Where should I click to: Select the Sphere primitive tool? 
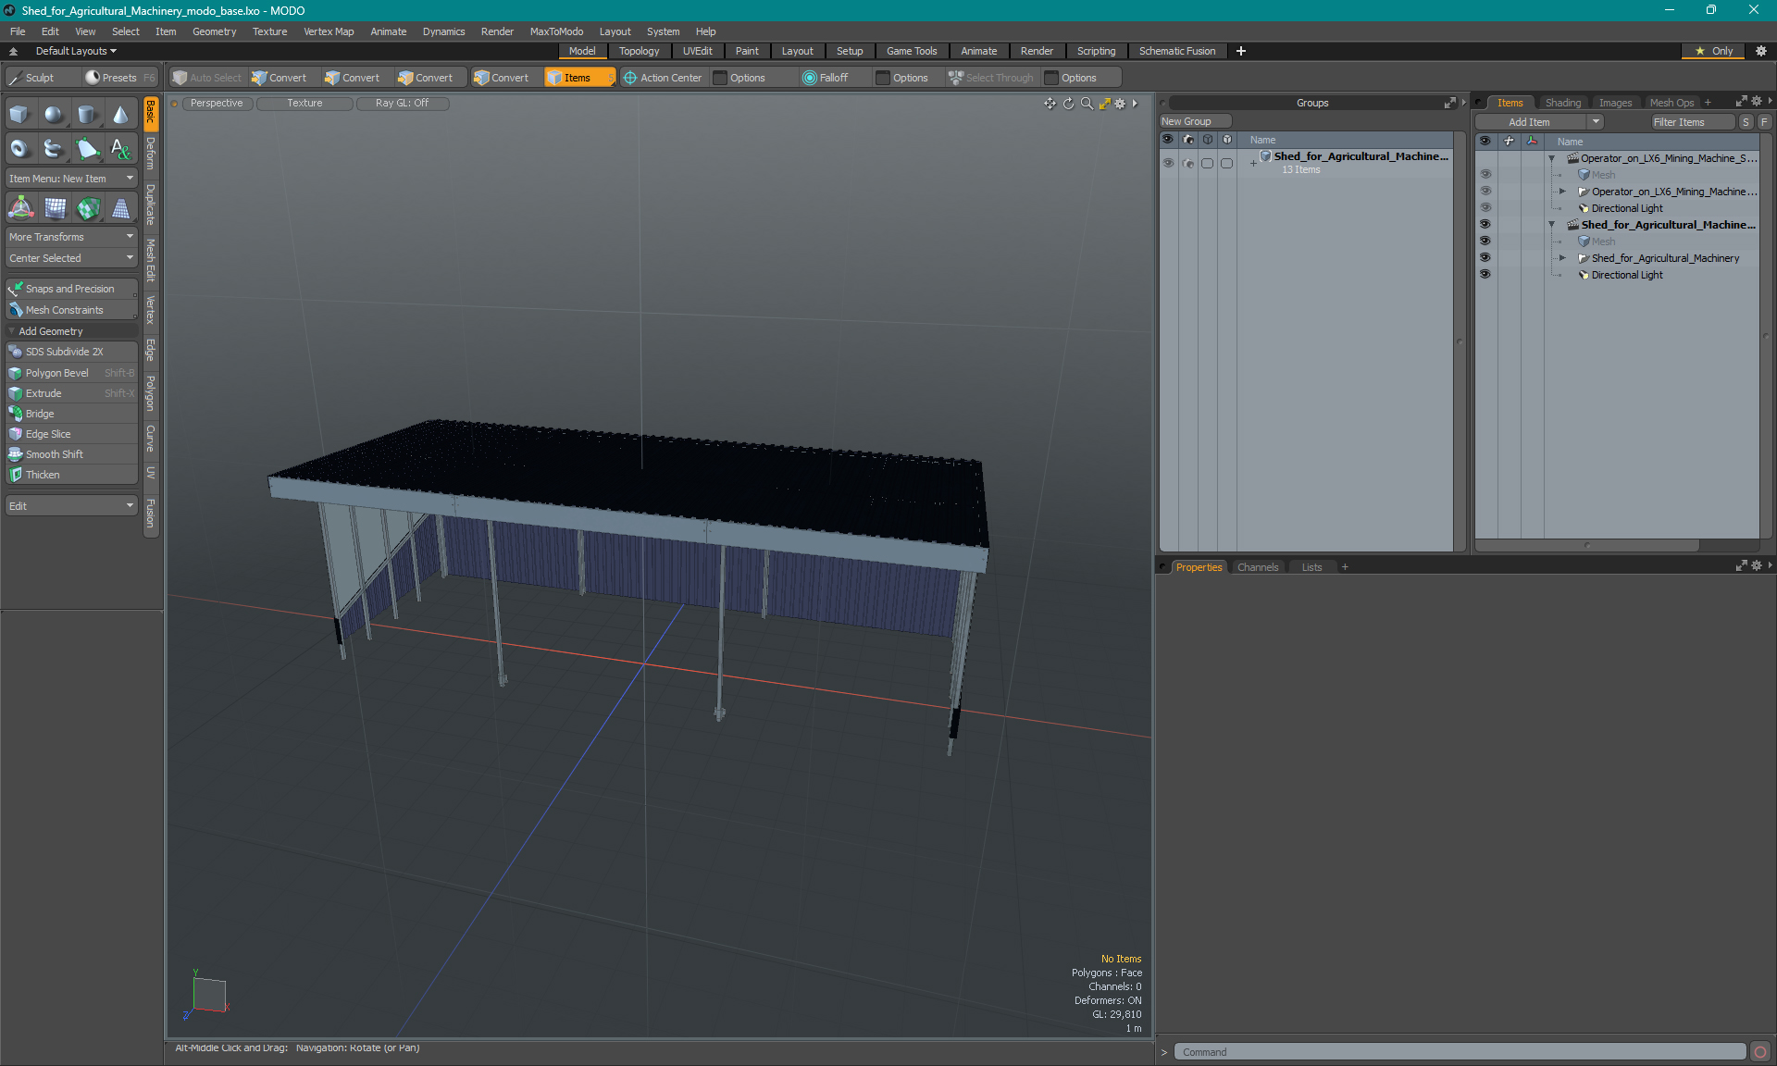coord(54,115)
